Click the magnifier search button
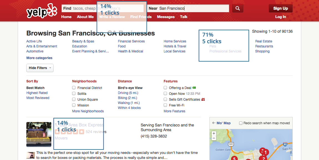 (x=238, y=8)
